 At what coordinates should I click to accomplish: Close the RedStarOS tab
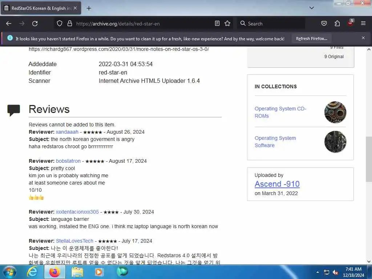[75, 8]
